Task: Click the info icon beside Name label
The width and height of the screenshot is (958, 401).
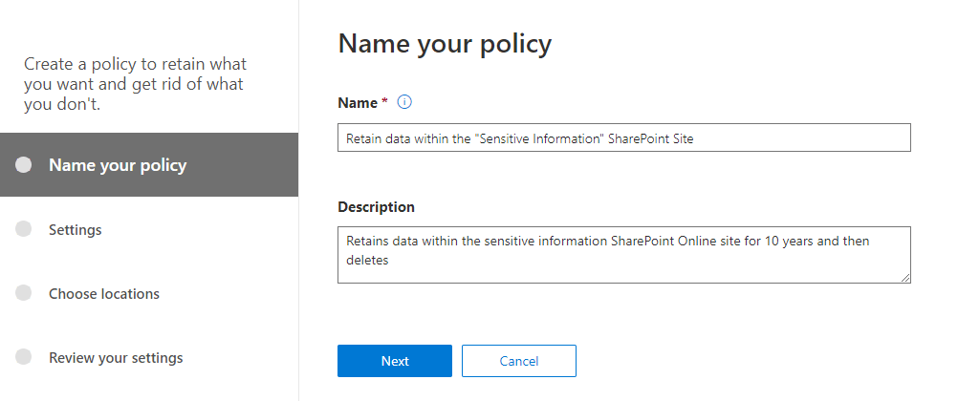Action: [x=403, y=102]
